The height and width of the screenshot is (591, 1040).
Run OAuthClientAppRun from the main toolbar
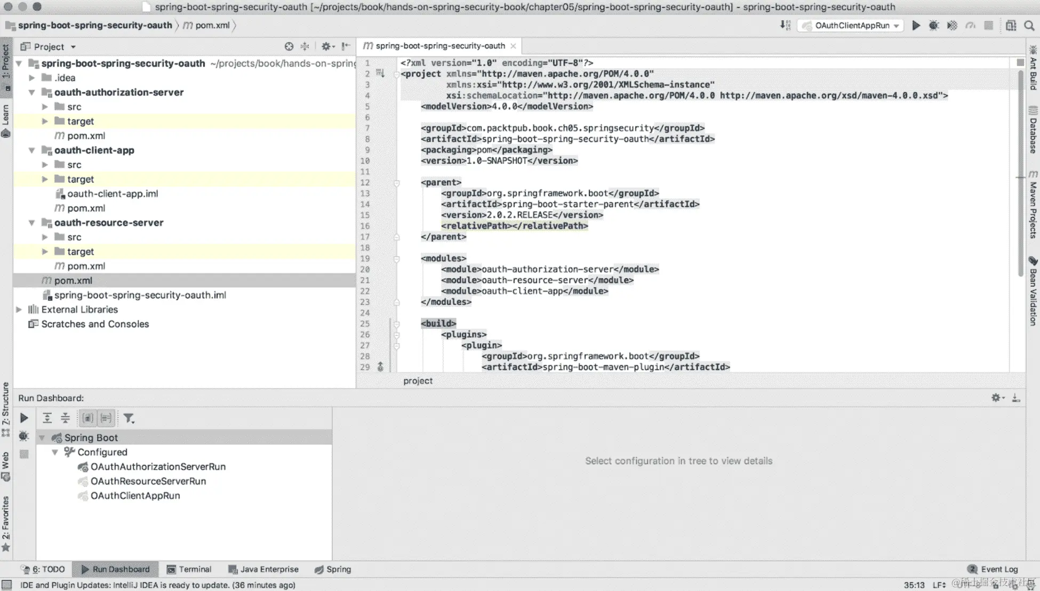[x=916, y=26]
